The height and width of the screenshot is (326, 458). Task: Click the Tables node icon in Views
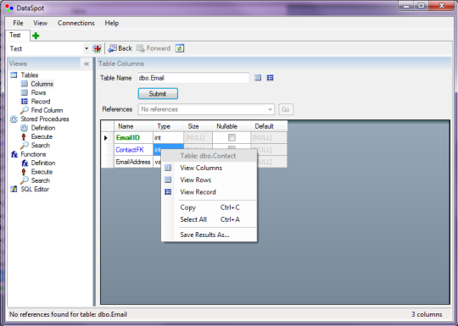pos(14,75)
